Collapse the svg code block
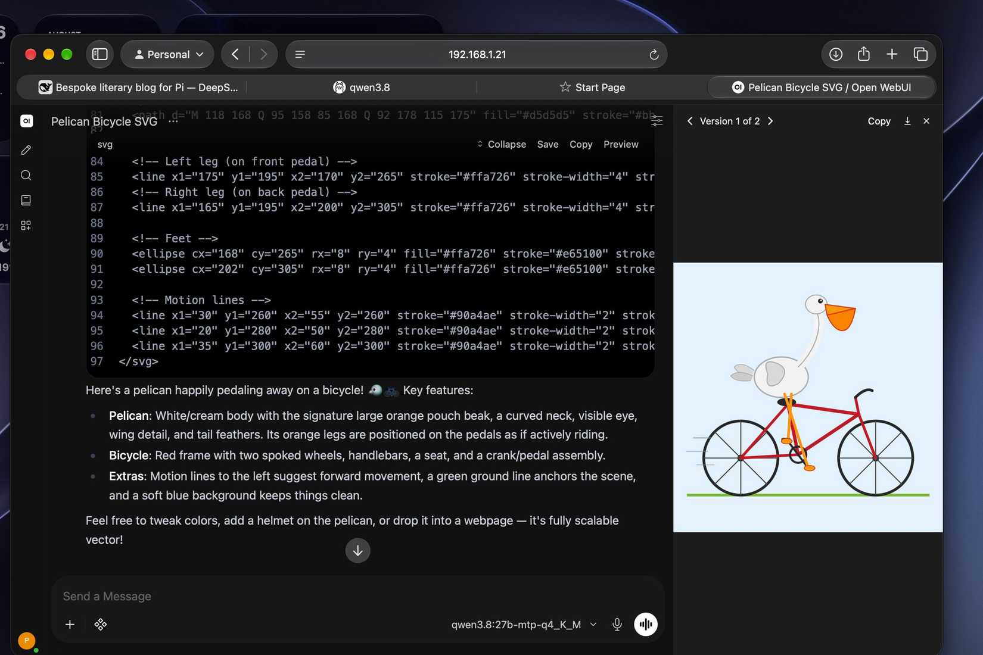This screenshot has height=655, width=983. click(x=501, y=144)
